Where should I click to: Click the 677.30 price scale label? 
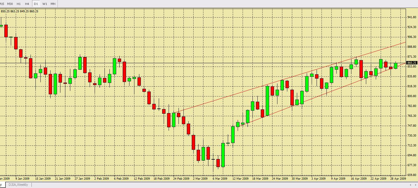[x=412, y=165]
